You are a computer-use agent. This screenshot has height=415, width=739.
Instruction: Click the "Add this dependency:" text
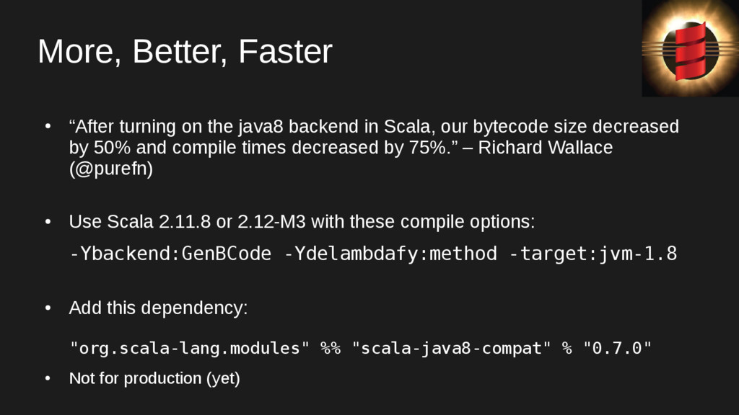point(158,308)
